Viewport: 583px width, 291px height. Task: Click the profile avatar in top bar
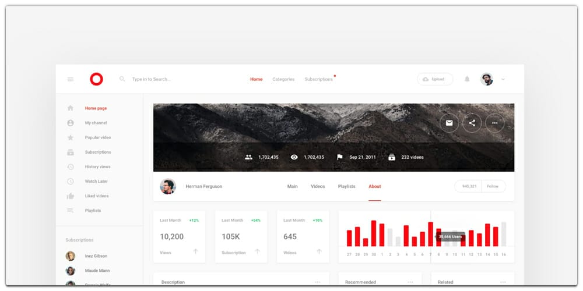487,79
